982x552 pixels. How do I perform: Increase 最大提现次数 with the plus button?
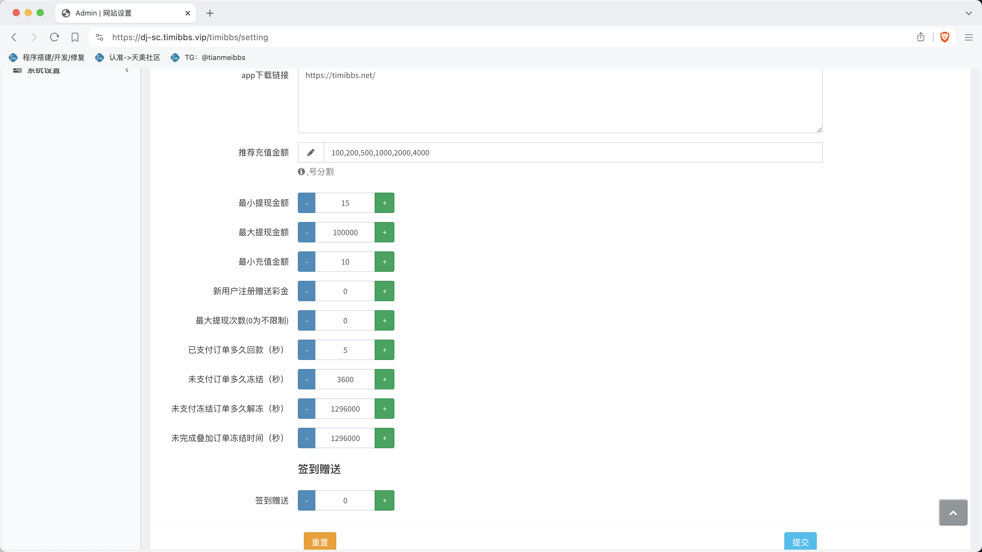[384, 320]
